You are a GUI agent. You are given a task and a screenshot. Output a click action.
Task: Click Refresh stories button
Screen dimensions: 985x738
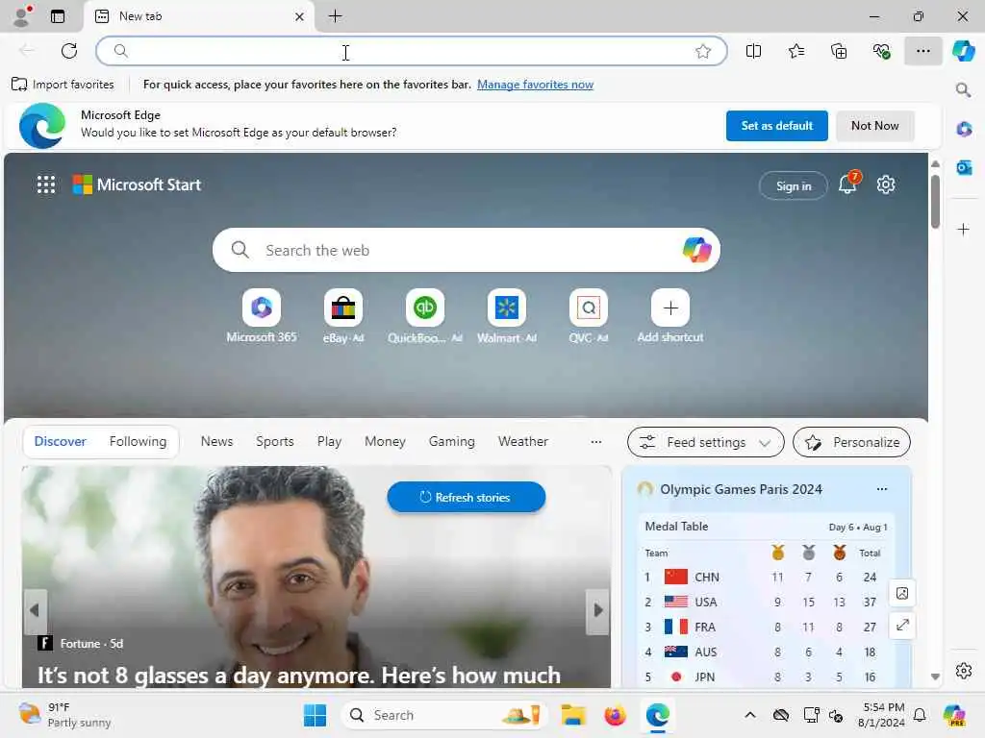point(467,497)
